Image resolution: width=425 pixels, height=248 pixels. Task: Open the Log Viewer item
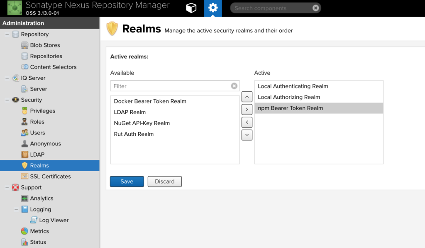tap(54, 220)
